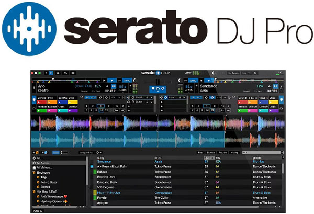Add a new crate
This screenshot has width=314, height=214.
(x=36, y=153)
